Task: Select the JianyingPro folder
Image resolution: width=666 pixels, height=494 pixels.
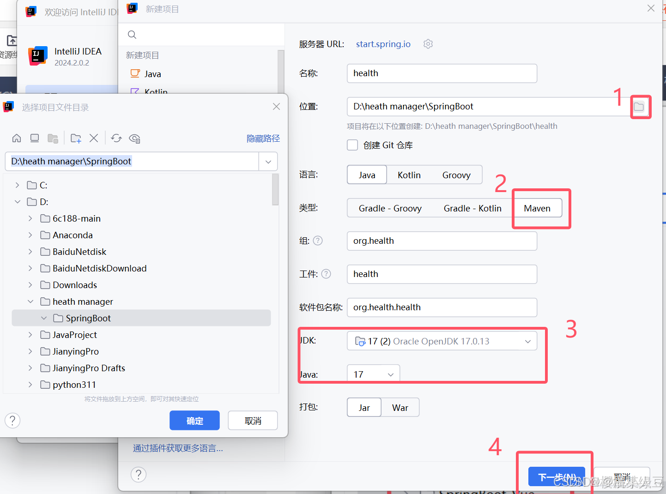Action: (76, 351)
